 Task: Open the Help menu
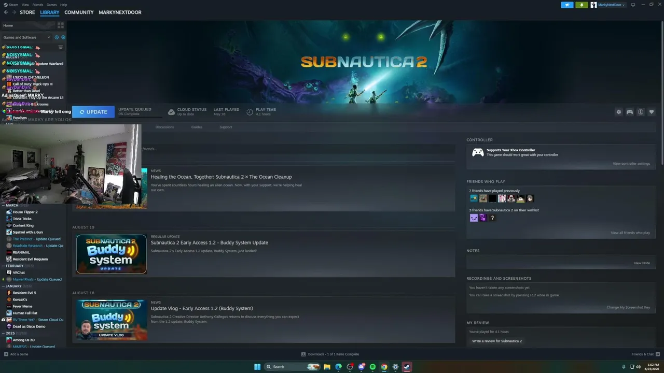click(x=63, y=5)
